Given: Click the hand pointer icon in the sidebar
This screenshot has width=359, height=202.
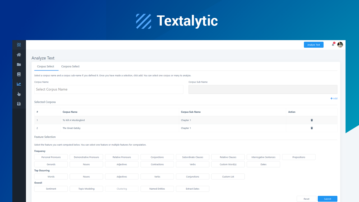Looking at the screenshot, I should point(19,94).
